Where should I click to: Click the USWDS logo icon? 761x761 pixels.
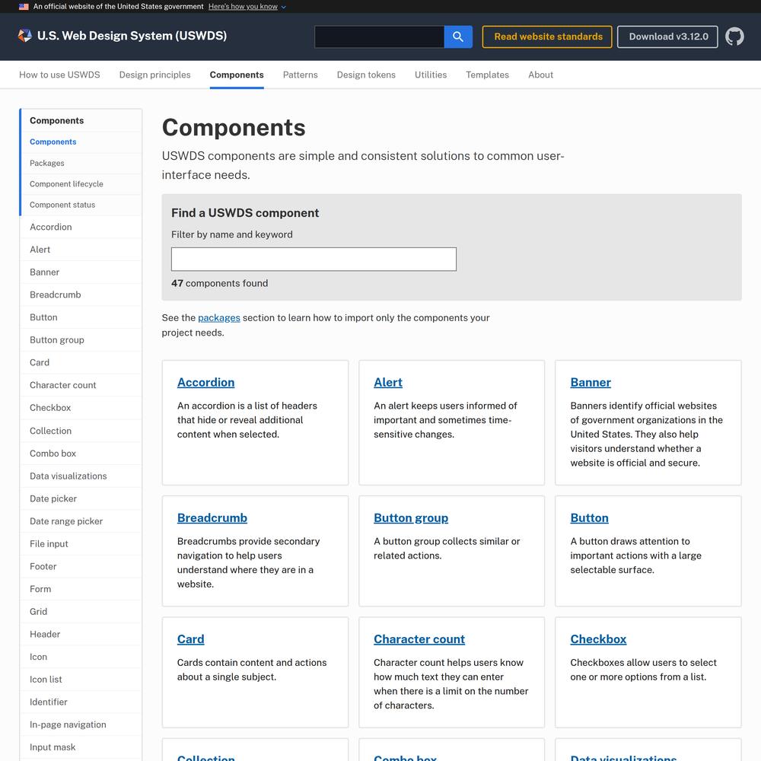25,36
